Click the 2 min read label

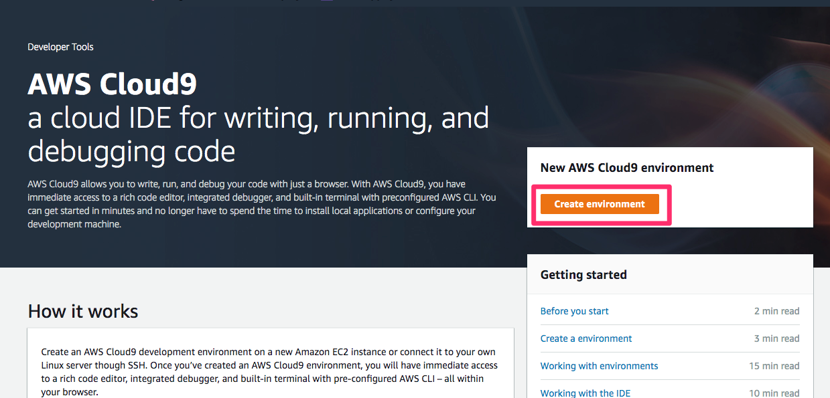click(x=776, y=311)
